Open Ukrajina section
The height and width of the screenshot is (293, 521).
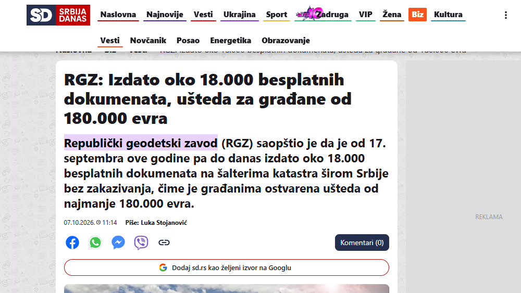point(240,15)
